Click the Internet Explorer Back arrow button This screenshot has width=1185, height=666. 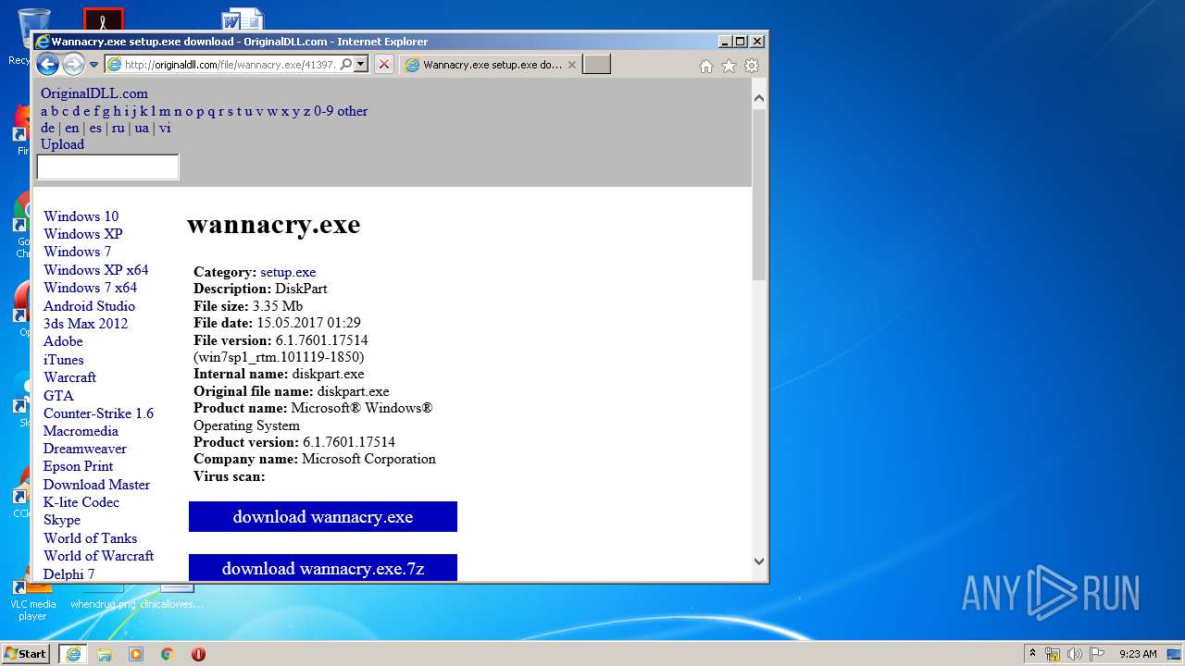coord(47,65)
